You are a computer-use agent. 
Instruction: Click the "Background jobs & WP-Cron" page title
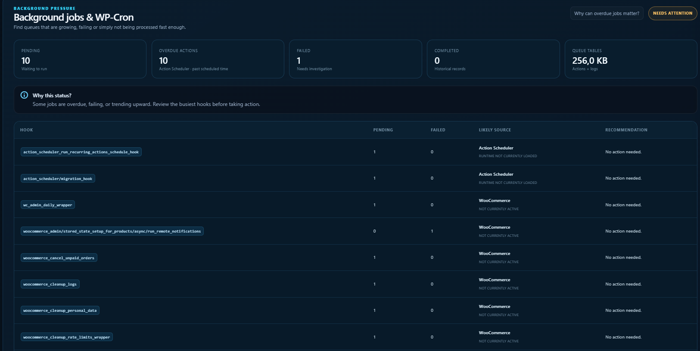[x=74, y=18]
